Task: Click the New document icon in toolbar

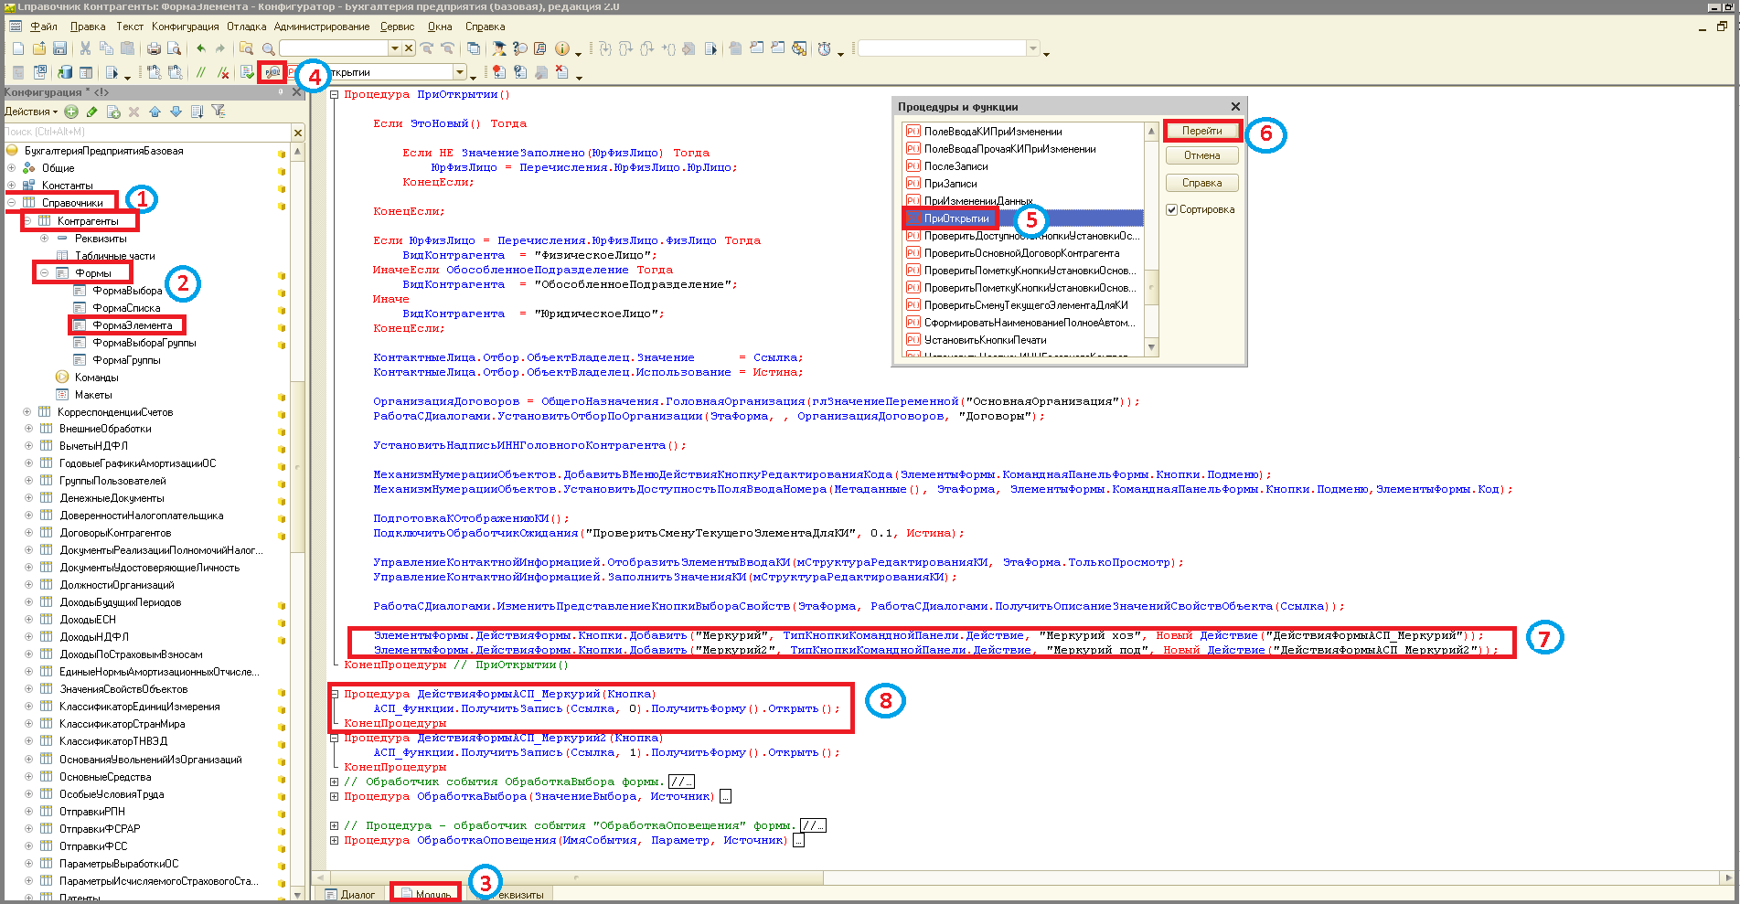Action: pyautogui.click(x=17, y=48)
